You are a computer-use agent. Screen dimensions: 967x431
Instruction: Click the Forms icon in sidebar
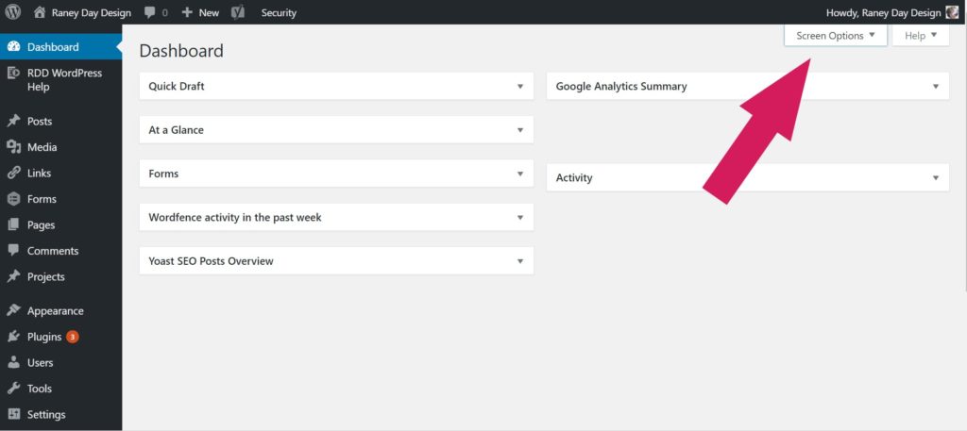[x=13, y=198]
